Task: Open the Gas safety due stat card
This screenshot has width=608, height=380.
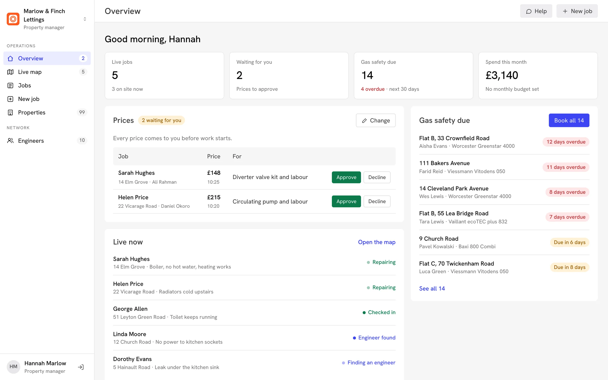Action: point(413,75)
